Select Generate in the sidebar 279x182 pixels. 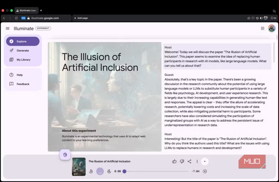[x=23, y=51]
